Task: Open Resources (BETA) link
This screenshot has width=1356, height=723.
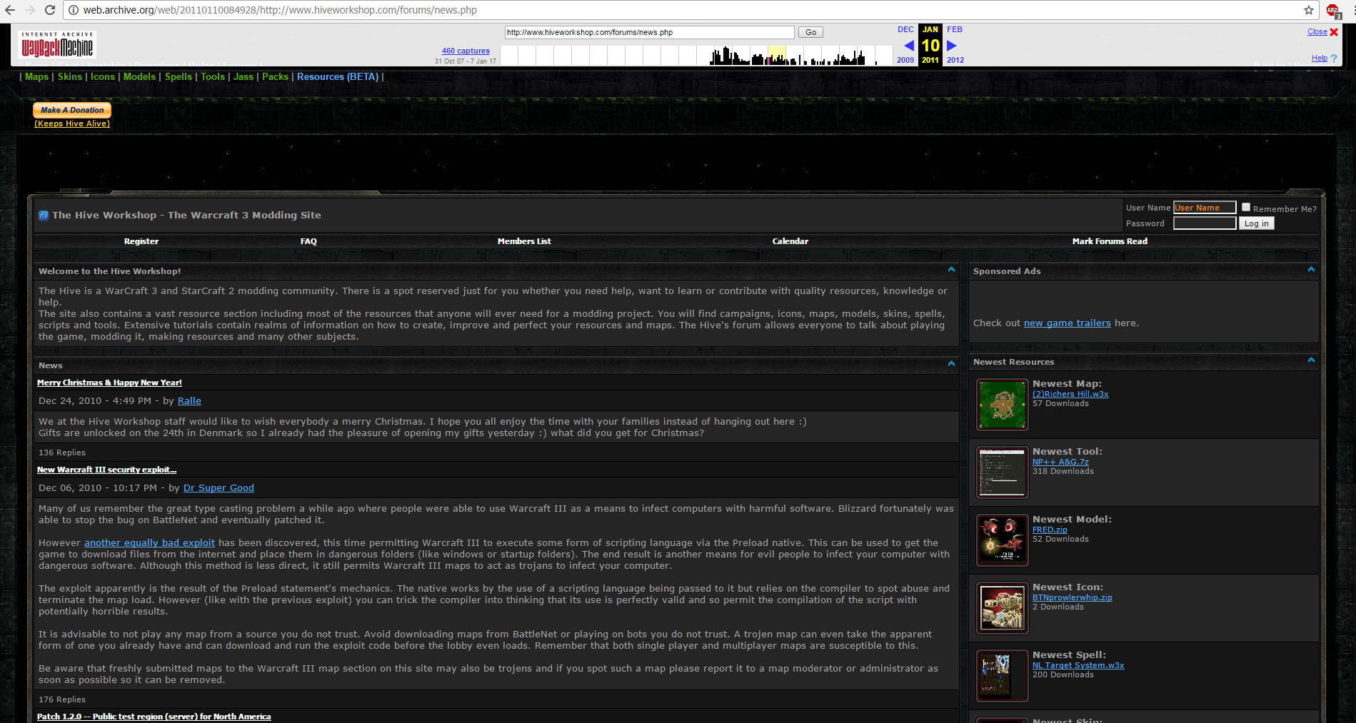Action: tap(338, 76)
